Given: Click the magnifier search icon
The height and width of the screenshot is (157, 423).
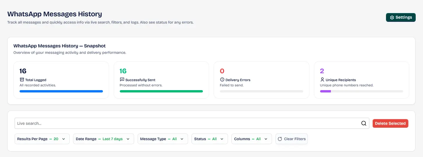Looking at the screenshot, I should coord(364,123).
